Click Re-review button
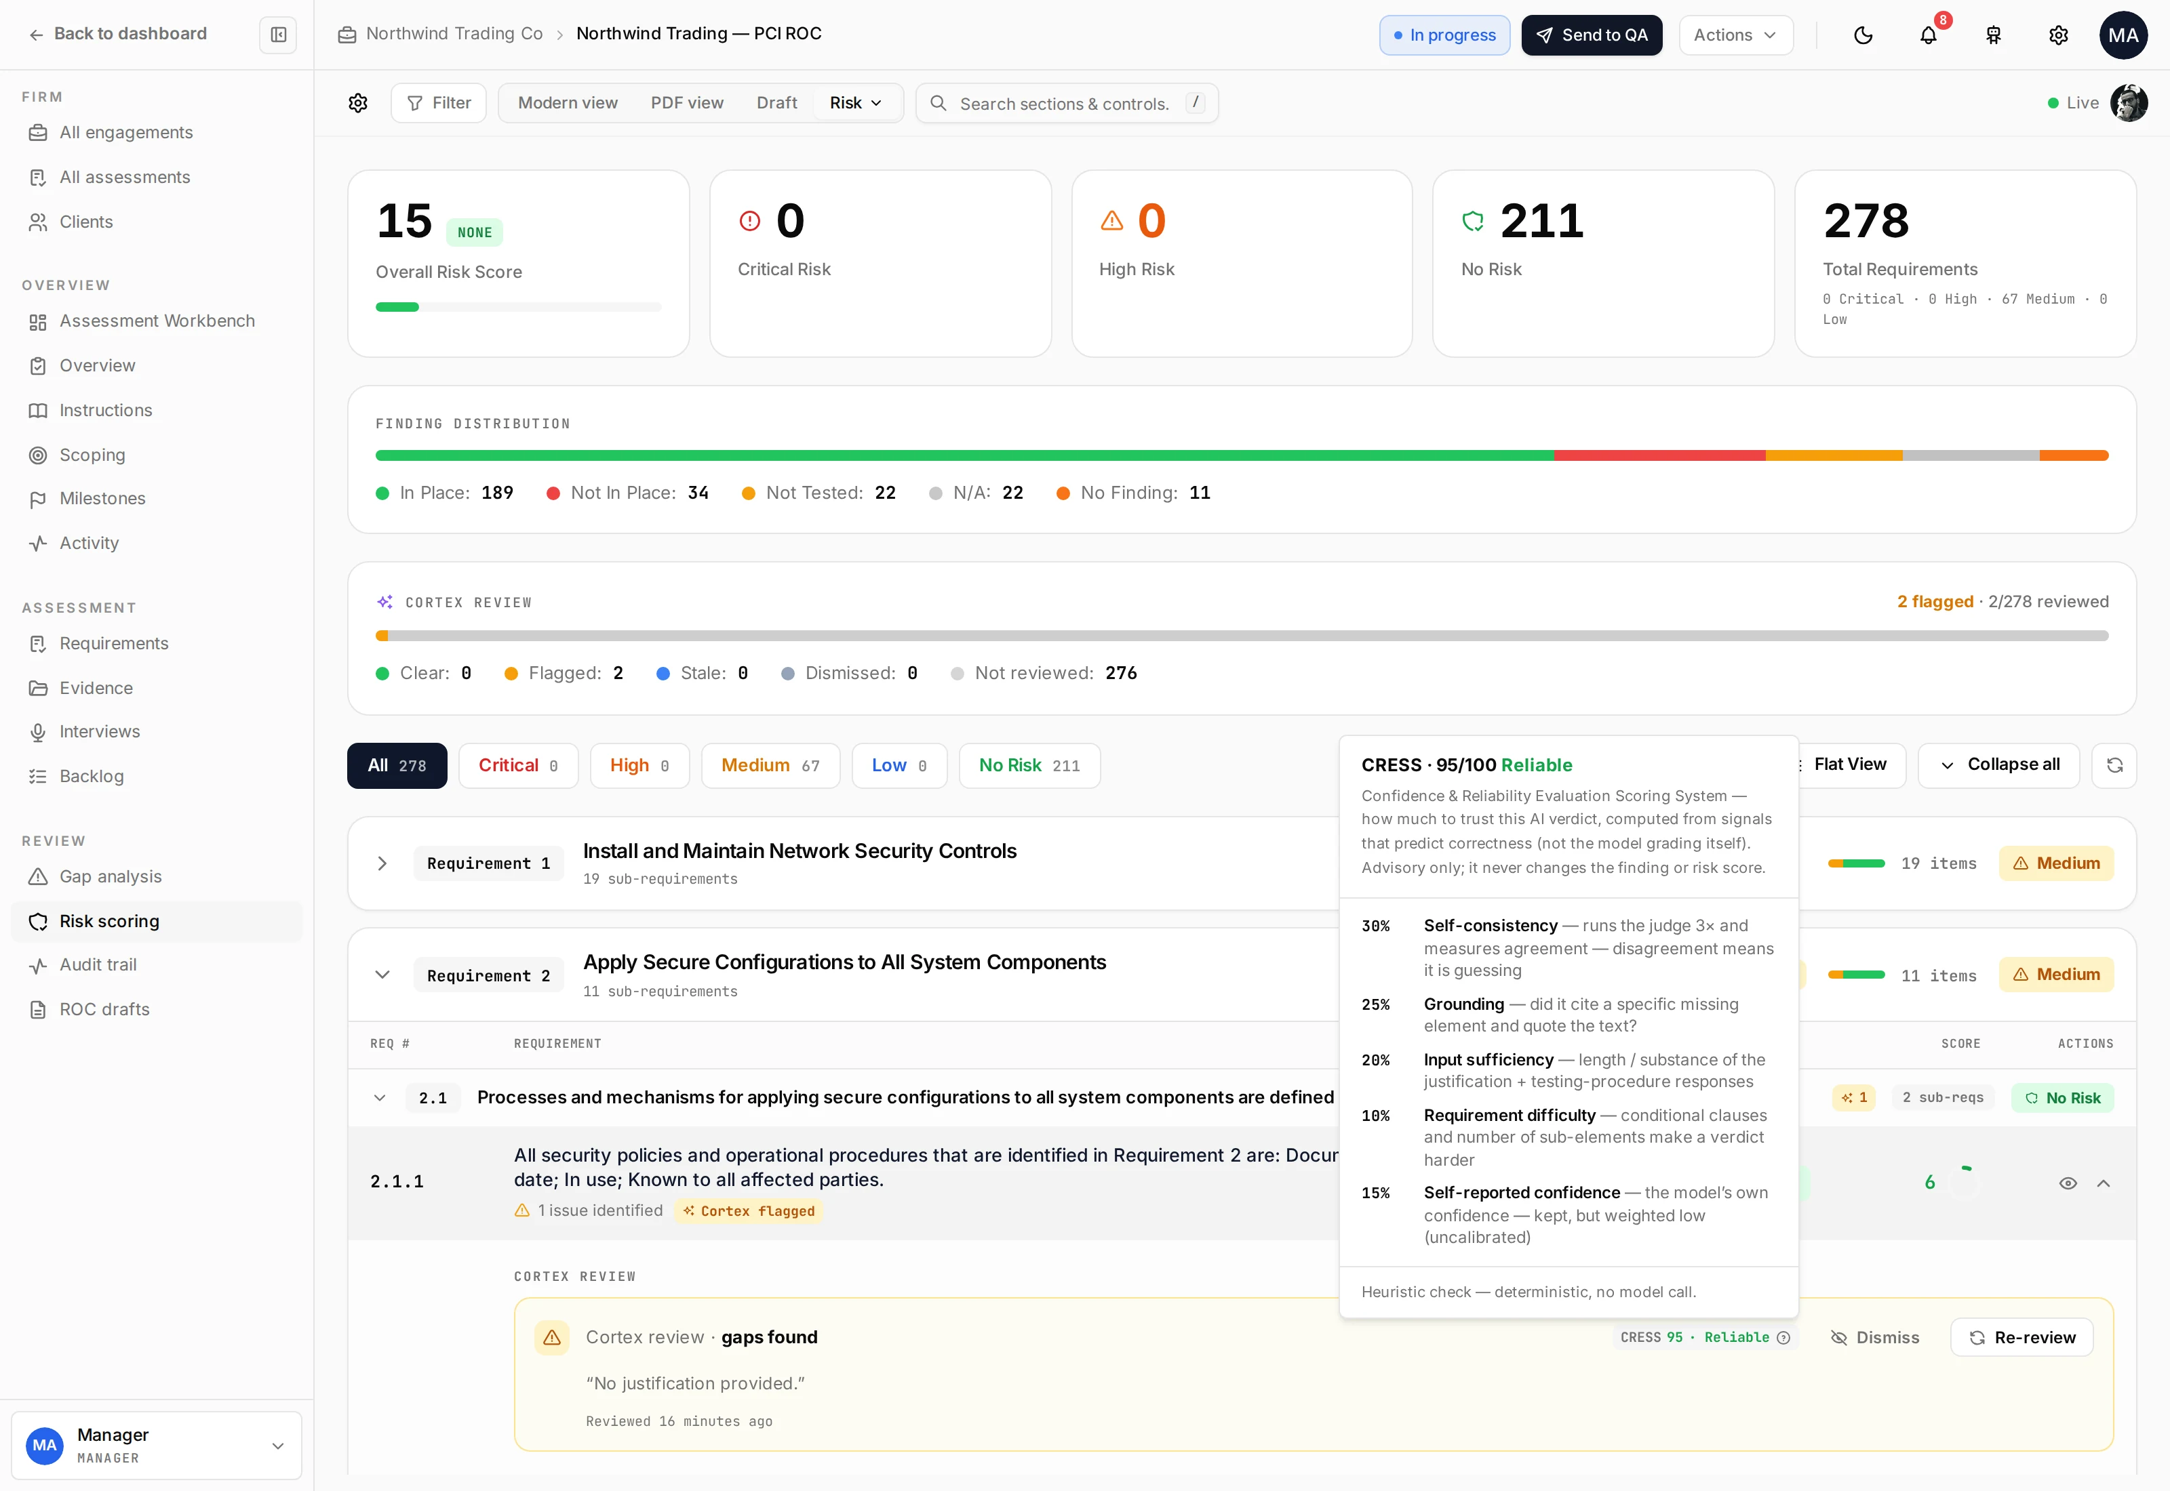 pos(2021,1338)
